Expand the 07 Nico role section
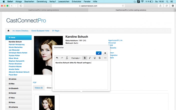The image size is (176, 110). pyautogui.click(x=18, y=98)
